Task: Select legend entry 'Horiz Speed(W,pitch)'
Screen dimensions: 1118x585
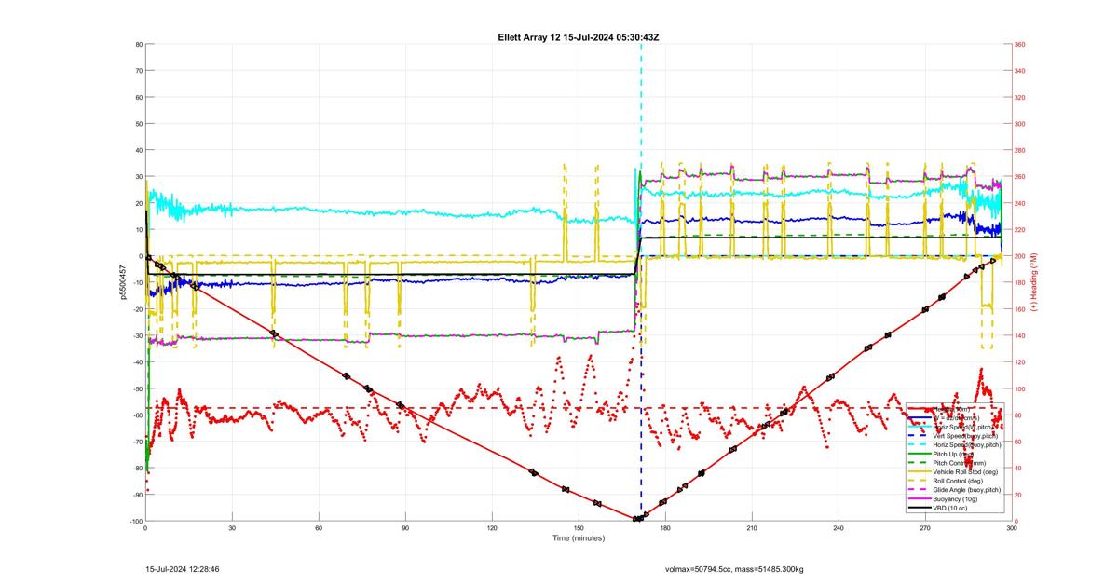Action: click(962, 427)
